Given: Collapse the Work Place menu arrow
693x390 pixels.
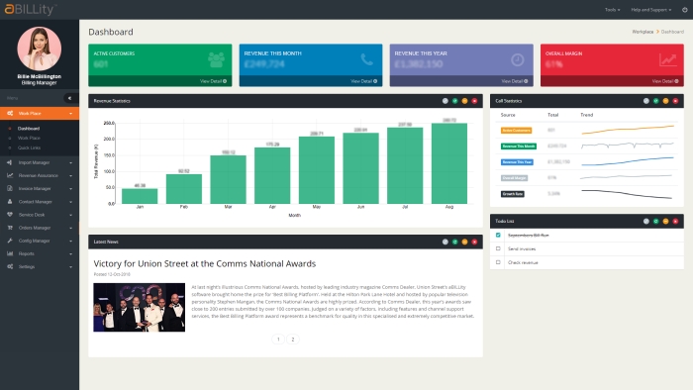Looking at the screenshot, I should 70,114.
